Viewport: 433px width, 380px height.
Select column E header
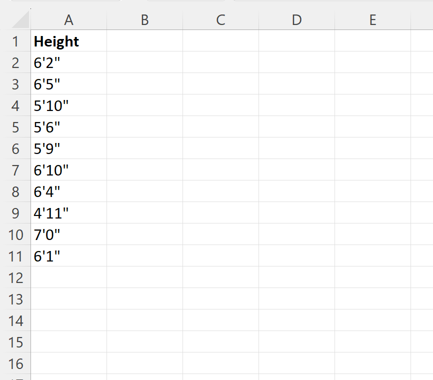372,20
